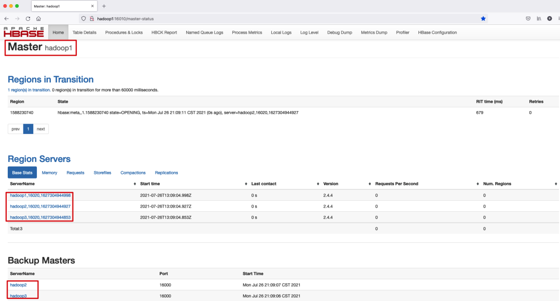Switch to the Storefiles tab
The width and height of the screenshot is (560, 301).
click(103, 173)
